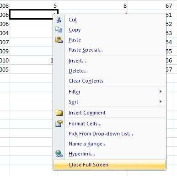Click the Format Cells icon
177x176 pixels.
pyautogui.click(x=59, y=124)
